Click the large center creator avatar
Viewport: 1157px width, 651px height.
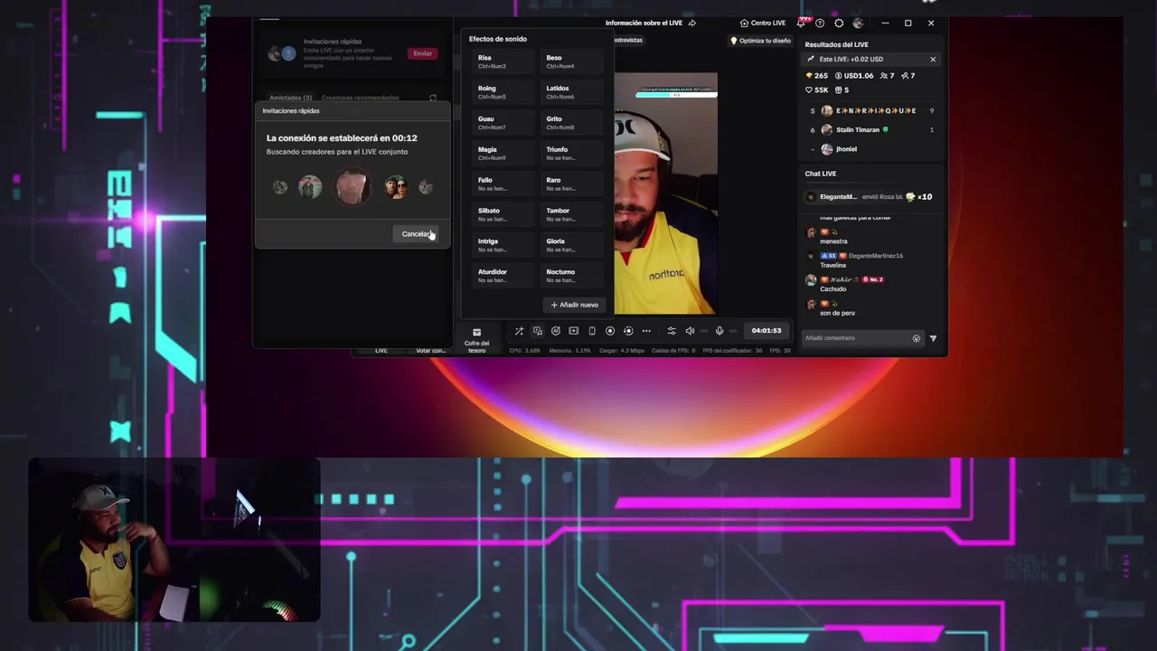(x=353, y=187)
